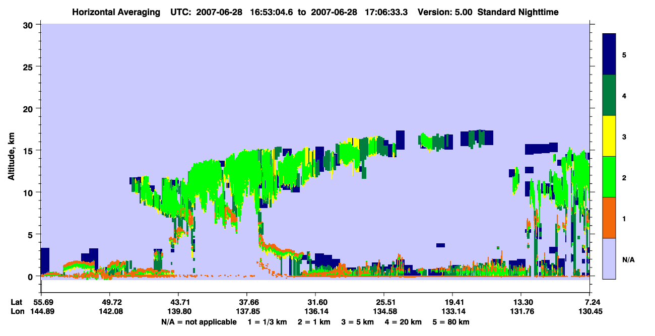
Task: Click the legend text '3 = 5 km'
Action: click(358, 322)
